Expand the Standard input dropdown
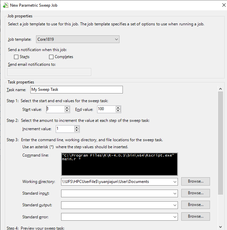The height and width of the screenshot is (230, 227). point(175,193)
